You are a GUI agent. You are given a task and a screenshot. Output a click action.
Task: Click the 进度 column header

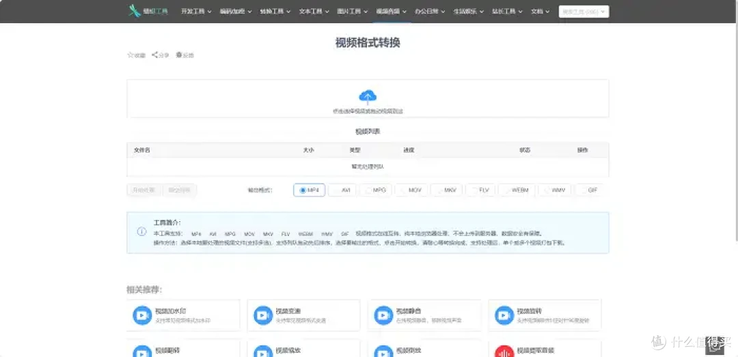(x=409, y=150)
